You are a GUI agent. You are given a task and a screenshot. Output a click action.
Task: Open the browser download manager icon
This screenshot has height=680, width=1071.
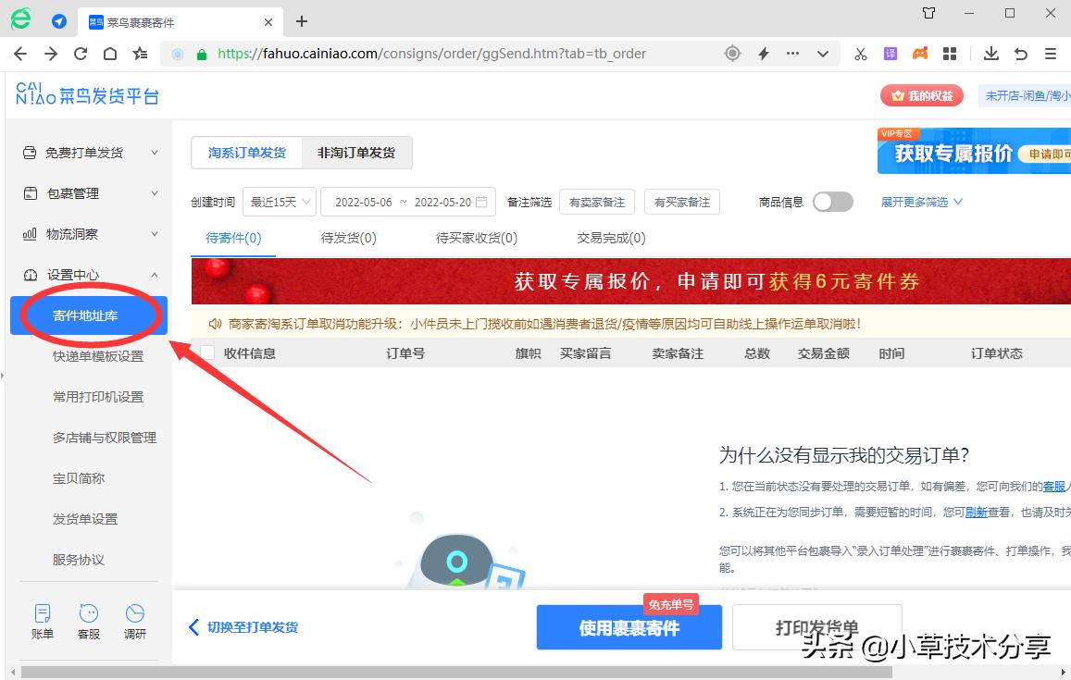990,54
